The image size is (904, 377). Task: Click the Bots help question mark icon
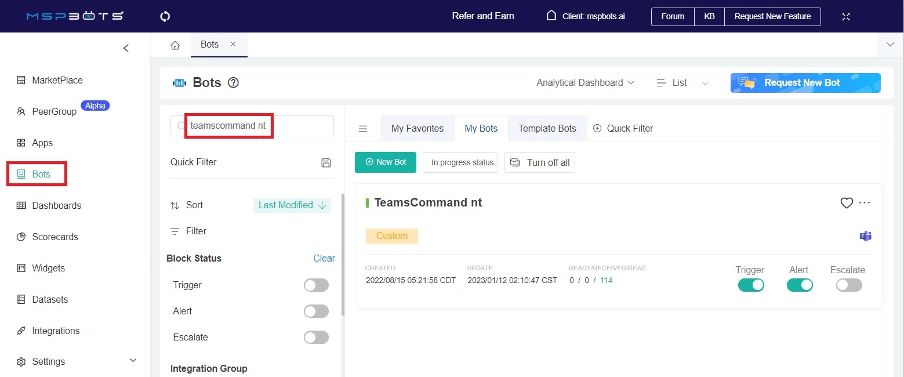[x=233, y=83]
